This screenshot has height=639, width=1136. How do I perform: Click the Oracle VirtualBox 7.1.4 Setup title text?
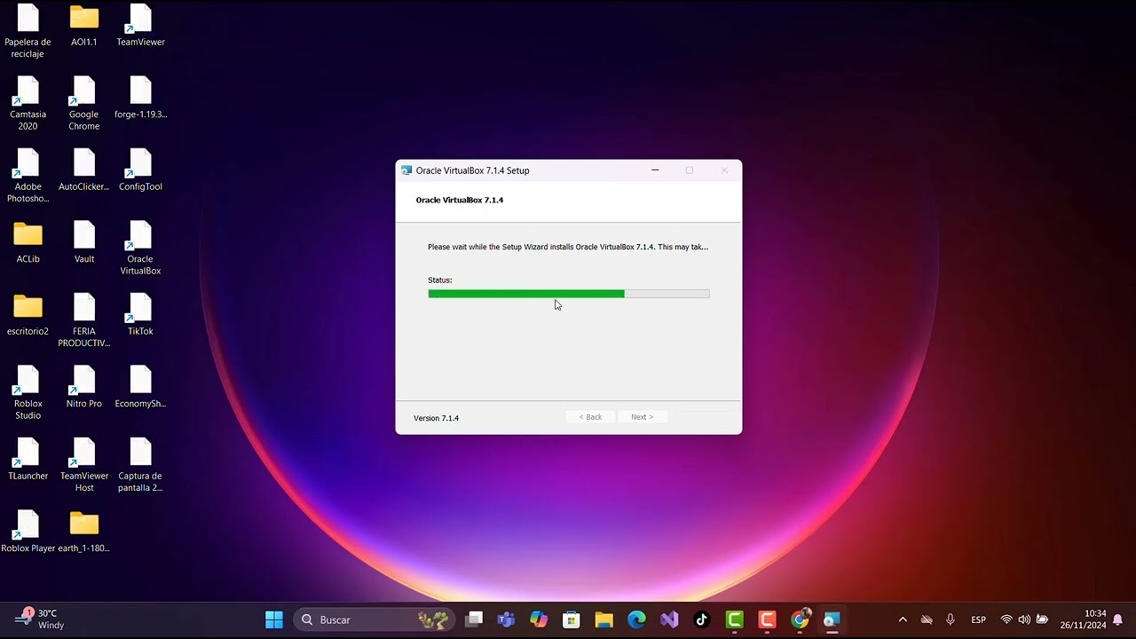click(x=472, y=170)
